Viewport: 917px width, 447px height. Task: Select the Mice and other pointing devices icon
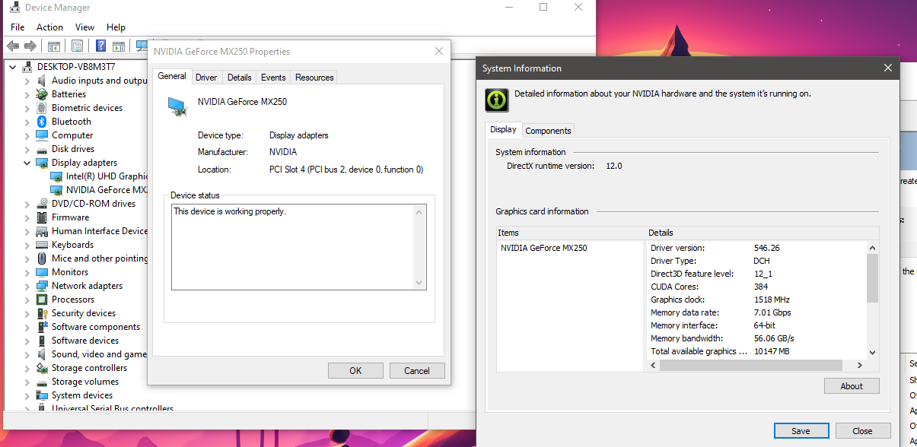pos(42,258)
